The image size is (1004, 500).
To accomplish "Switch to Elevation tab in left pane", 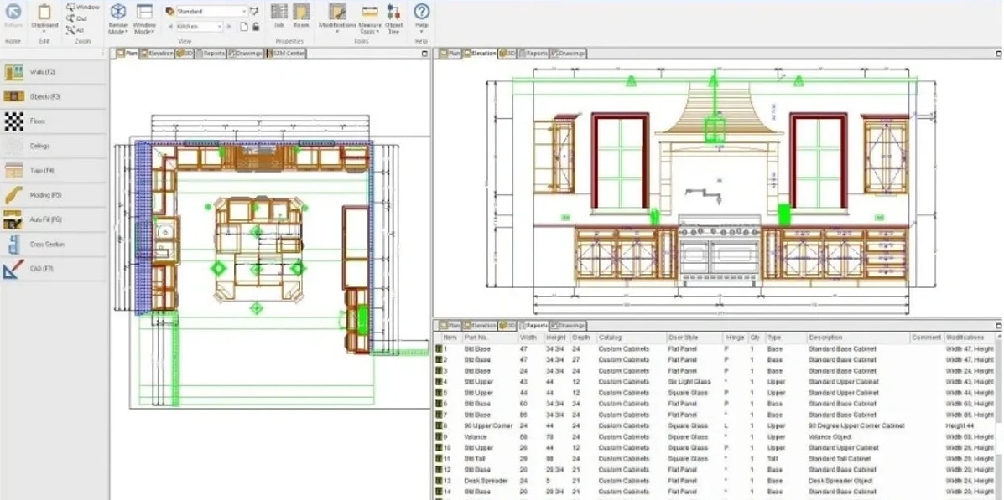I will pos(157,54).
